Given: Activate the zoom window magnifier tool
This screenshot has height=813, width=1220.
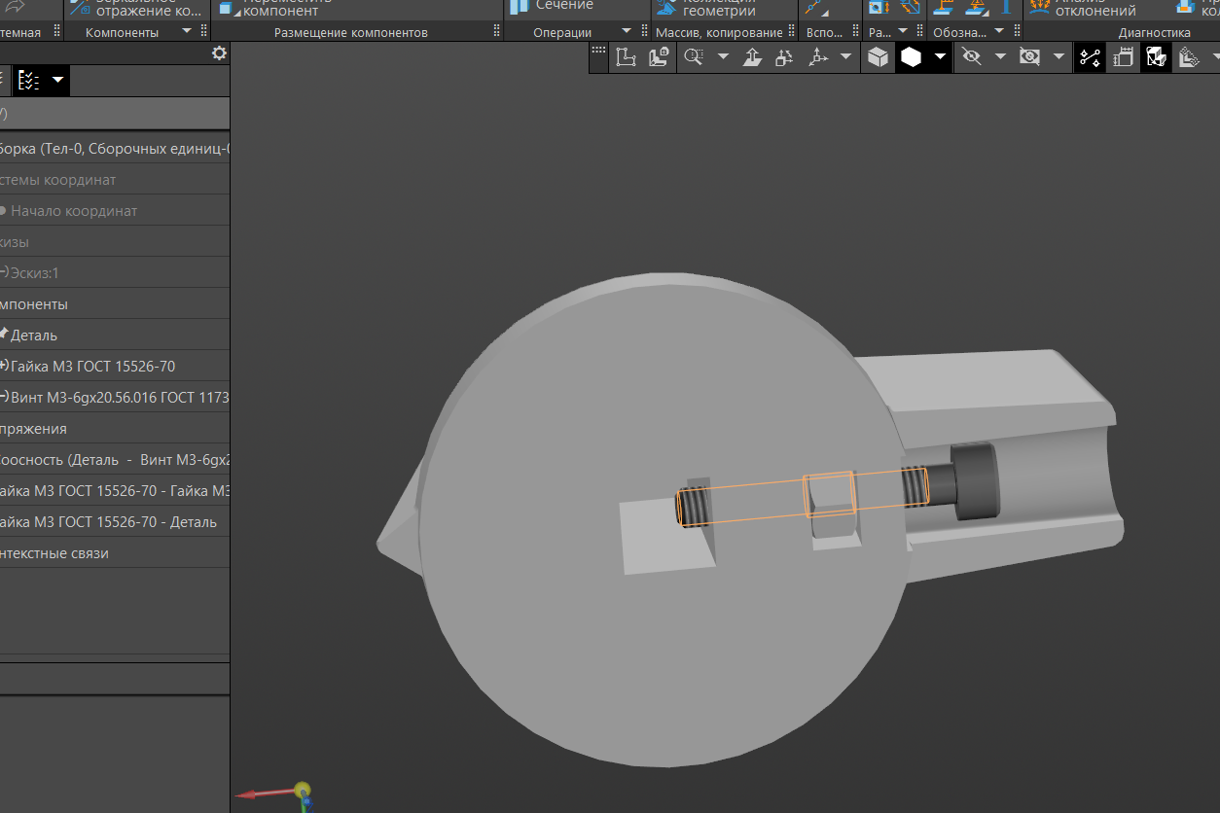Looking at the screenshot, I should click(694, 57).
